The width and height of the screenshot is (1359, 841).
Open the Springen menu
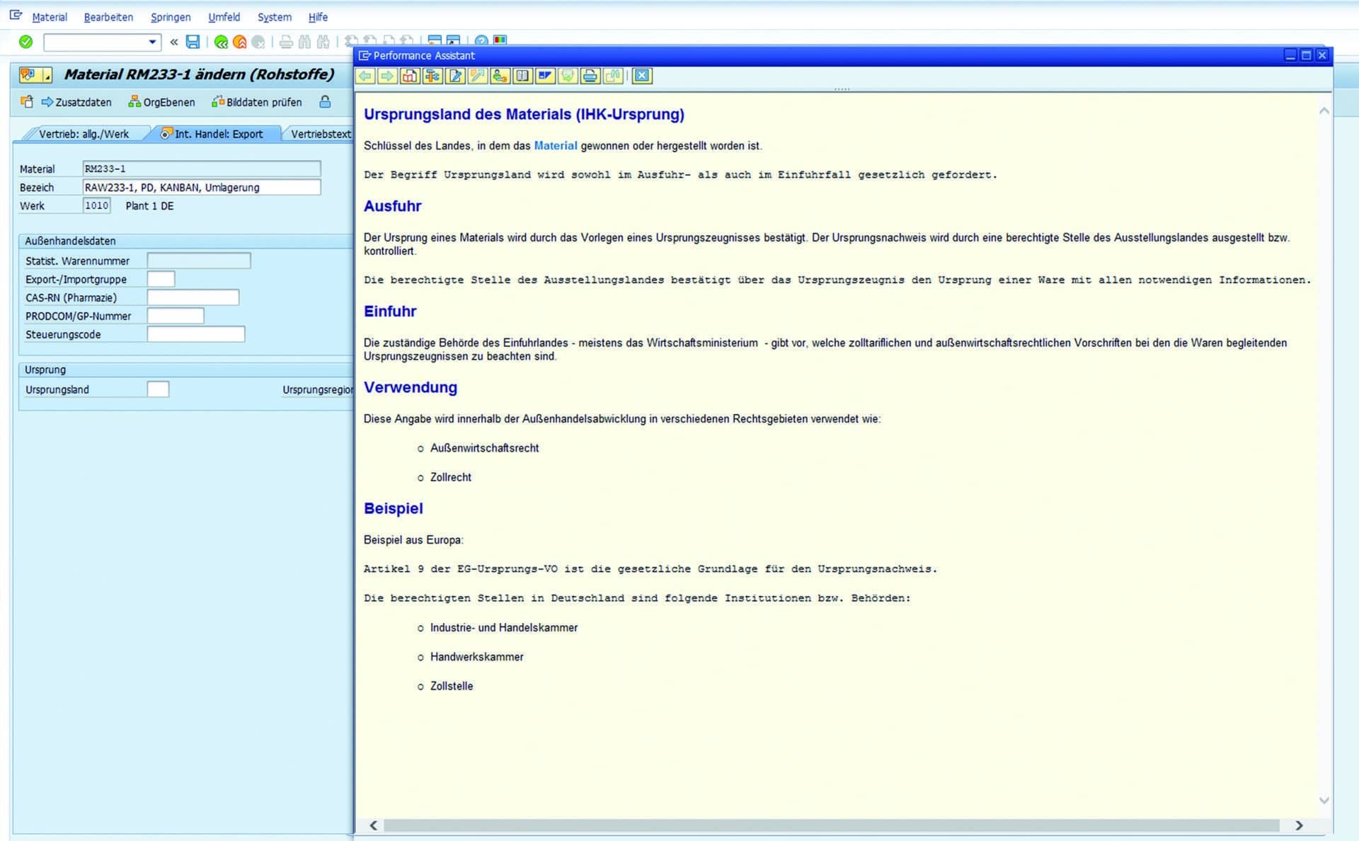point(171,17)
